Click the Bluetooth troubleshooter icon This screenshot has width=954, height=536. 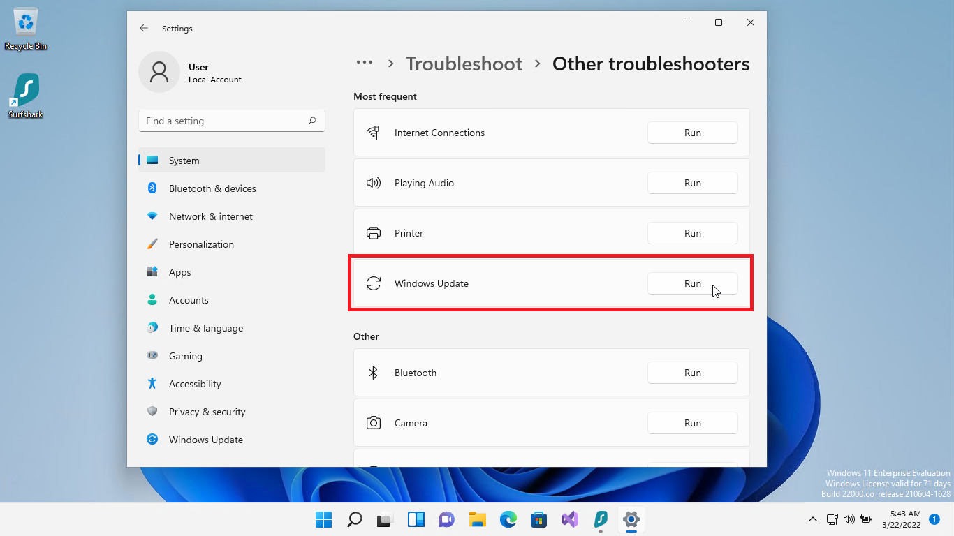click(x=374, y=373)
